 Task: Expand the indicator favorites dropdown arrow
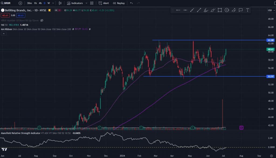tap(86, 3)
